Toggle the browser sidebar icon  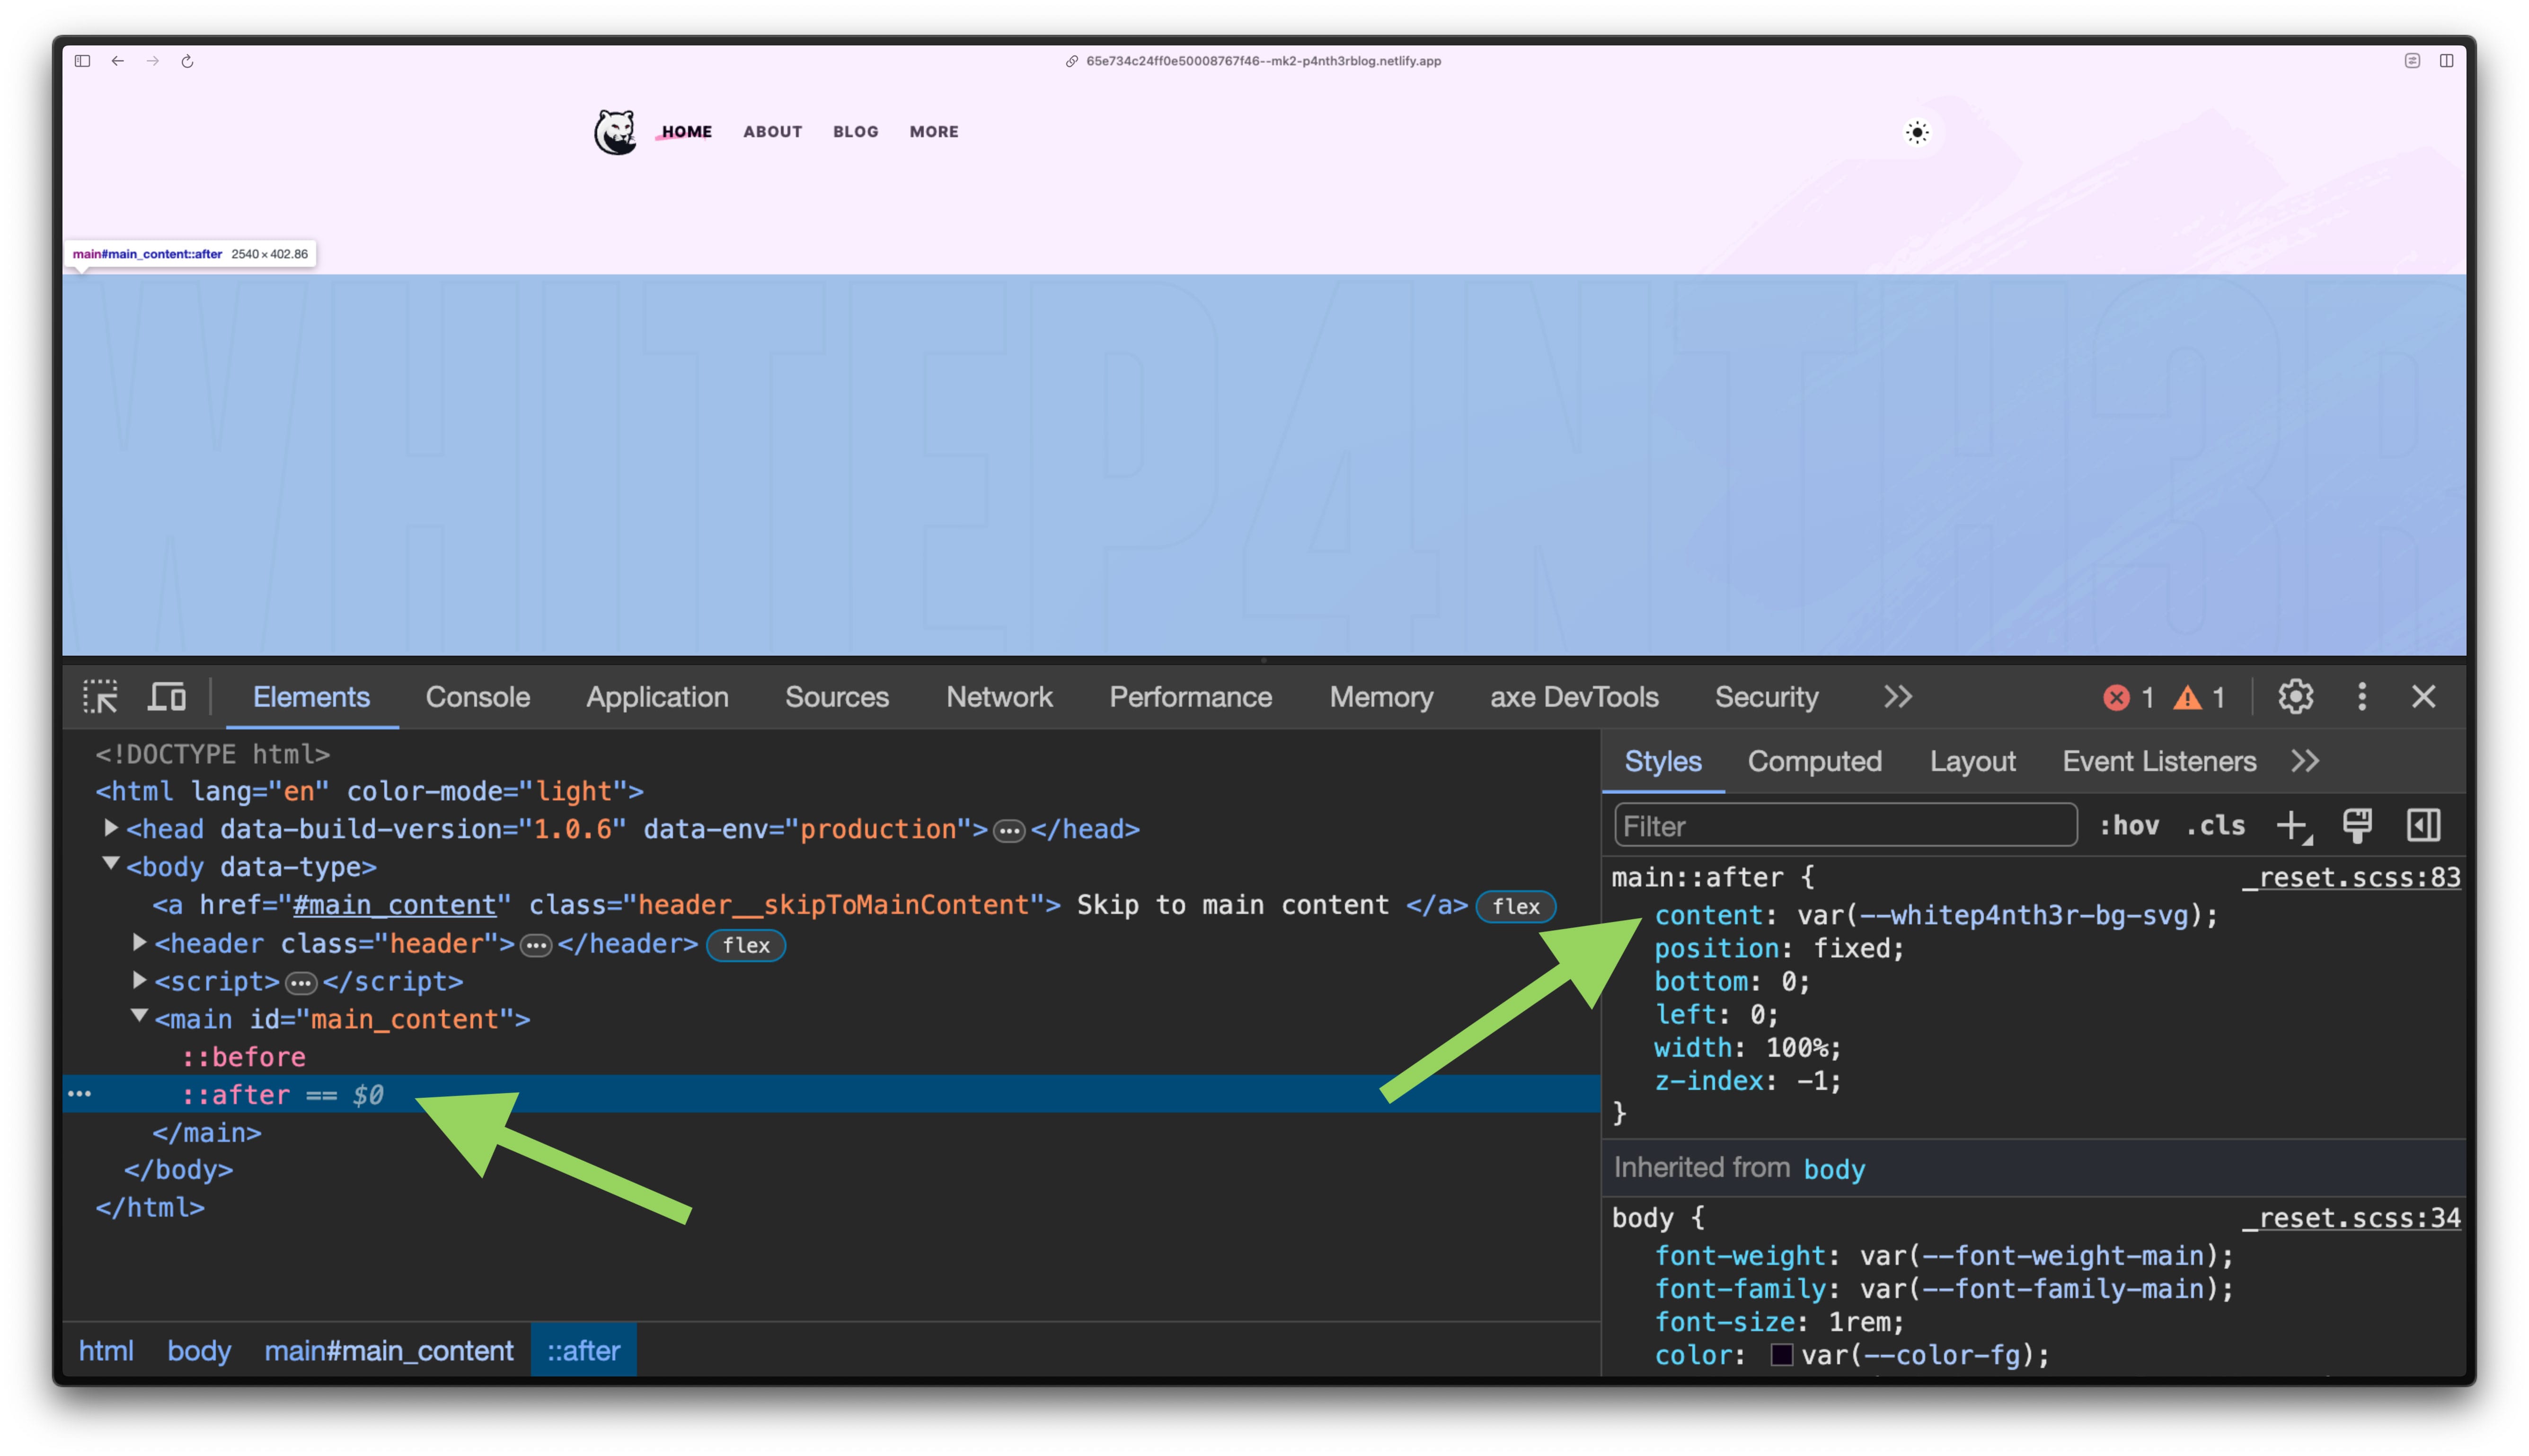(83, 61)
